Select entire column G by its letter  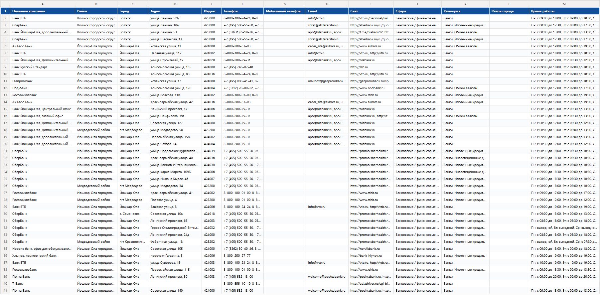[x=285, y=4]
